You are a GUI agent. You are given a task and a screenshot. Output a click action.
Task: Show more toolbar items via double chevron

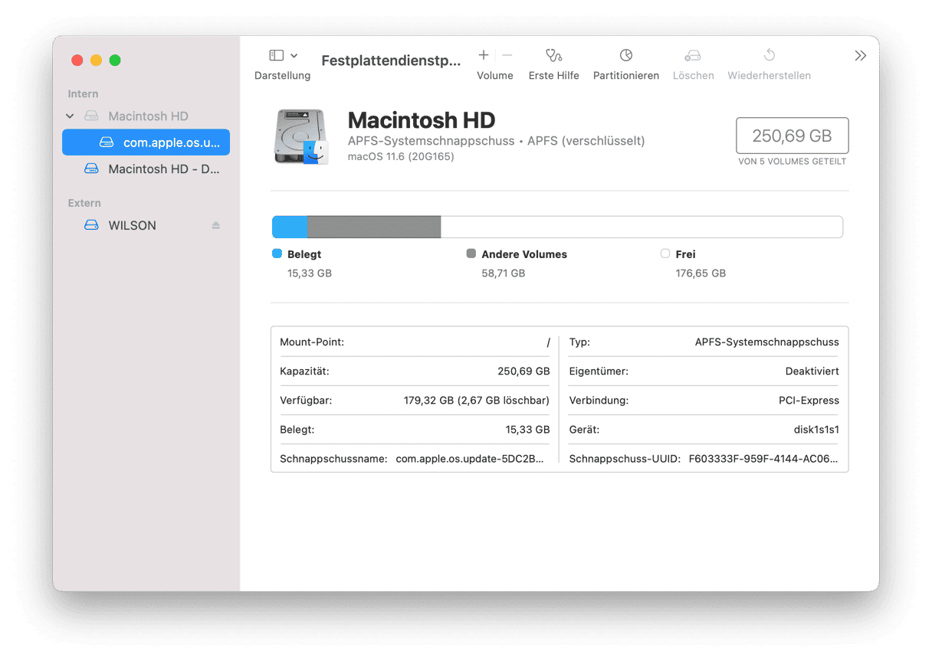[x=861, y=56]
